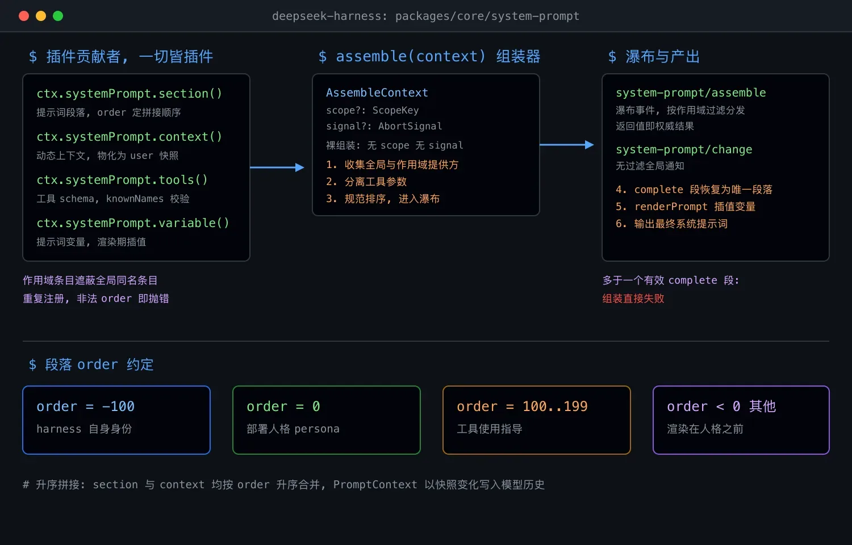Click step 5 renderPrompt 插值变量
852x545 pixels.
pyautogui.click(x=686, y=207)
